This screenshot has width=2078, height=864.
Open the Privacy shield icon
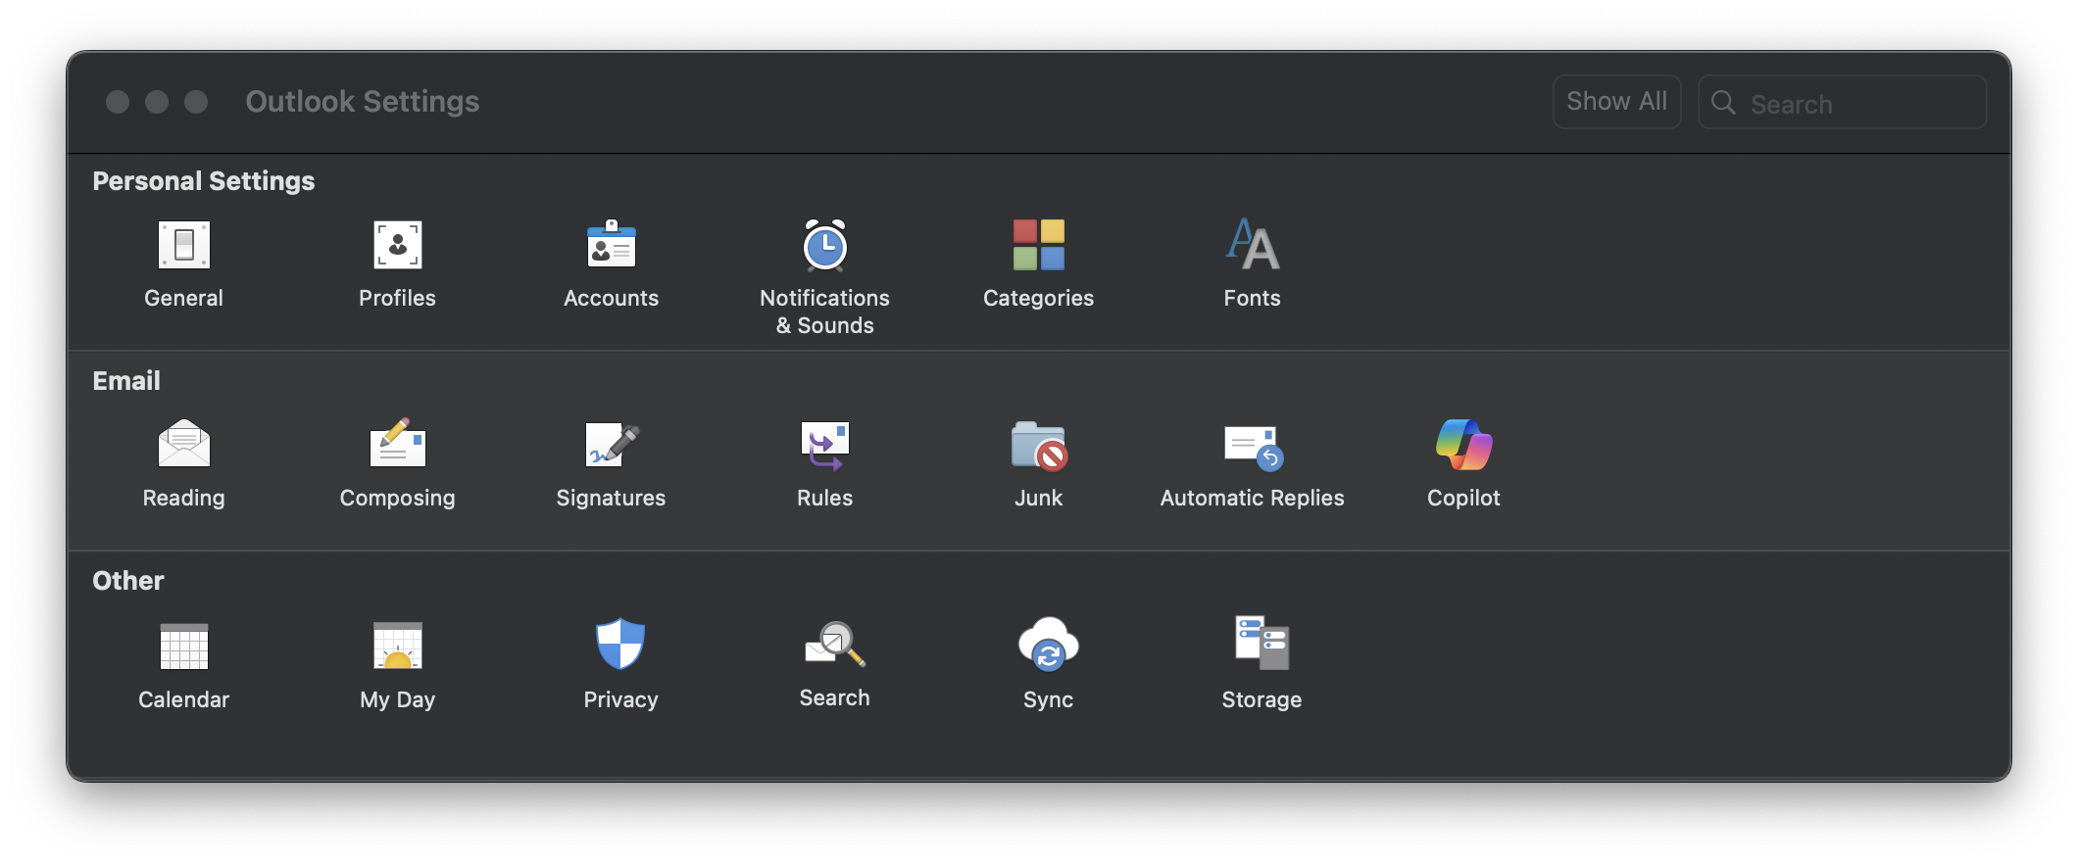620,644
